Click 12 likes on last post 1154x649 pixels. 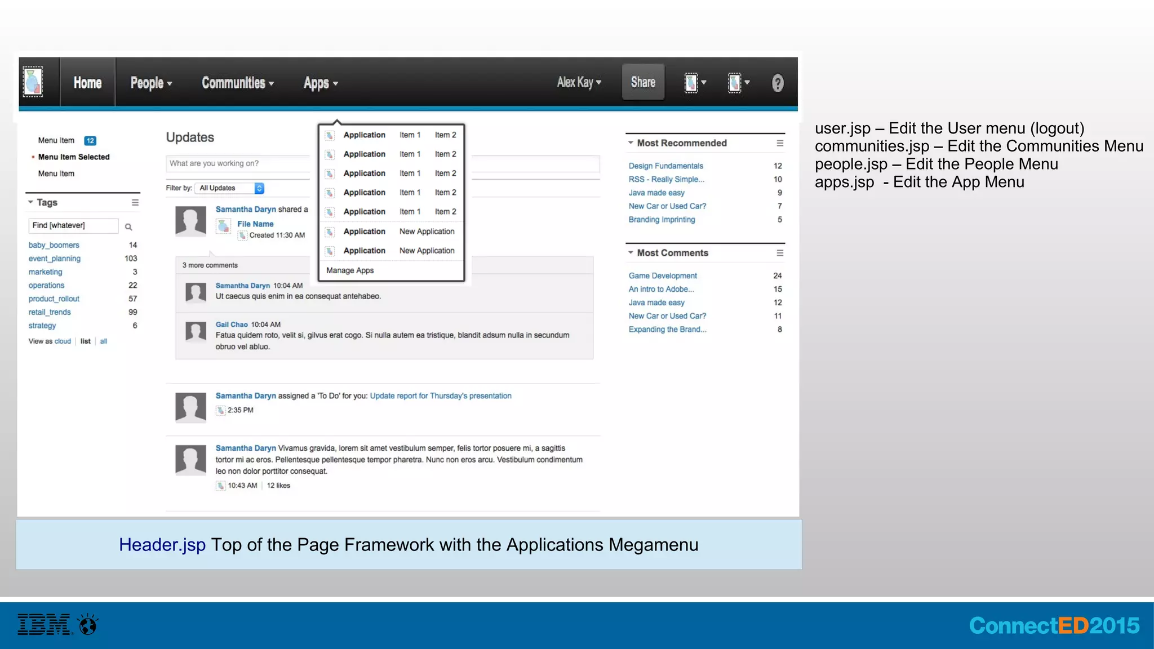pyautogui.click(x=278, y=486)
